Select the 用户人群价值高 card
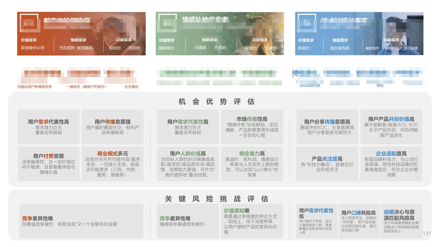Image resolution: width=440 pixels, height=247 pixels. pyautogui.click(x=188, y=164)
